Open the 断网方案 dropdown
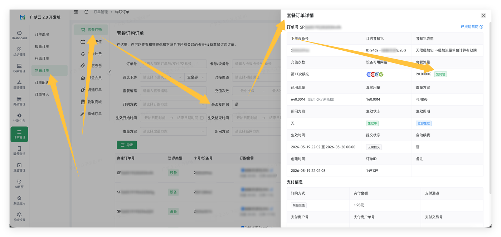 pos(256,131)
